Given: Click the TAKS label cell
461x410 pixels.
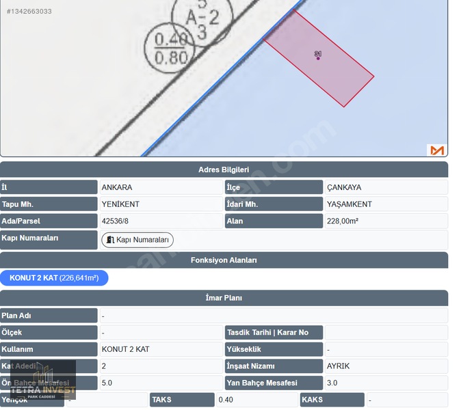Looking at the screenshot, I should click(182, 400).
